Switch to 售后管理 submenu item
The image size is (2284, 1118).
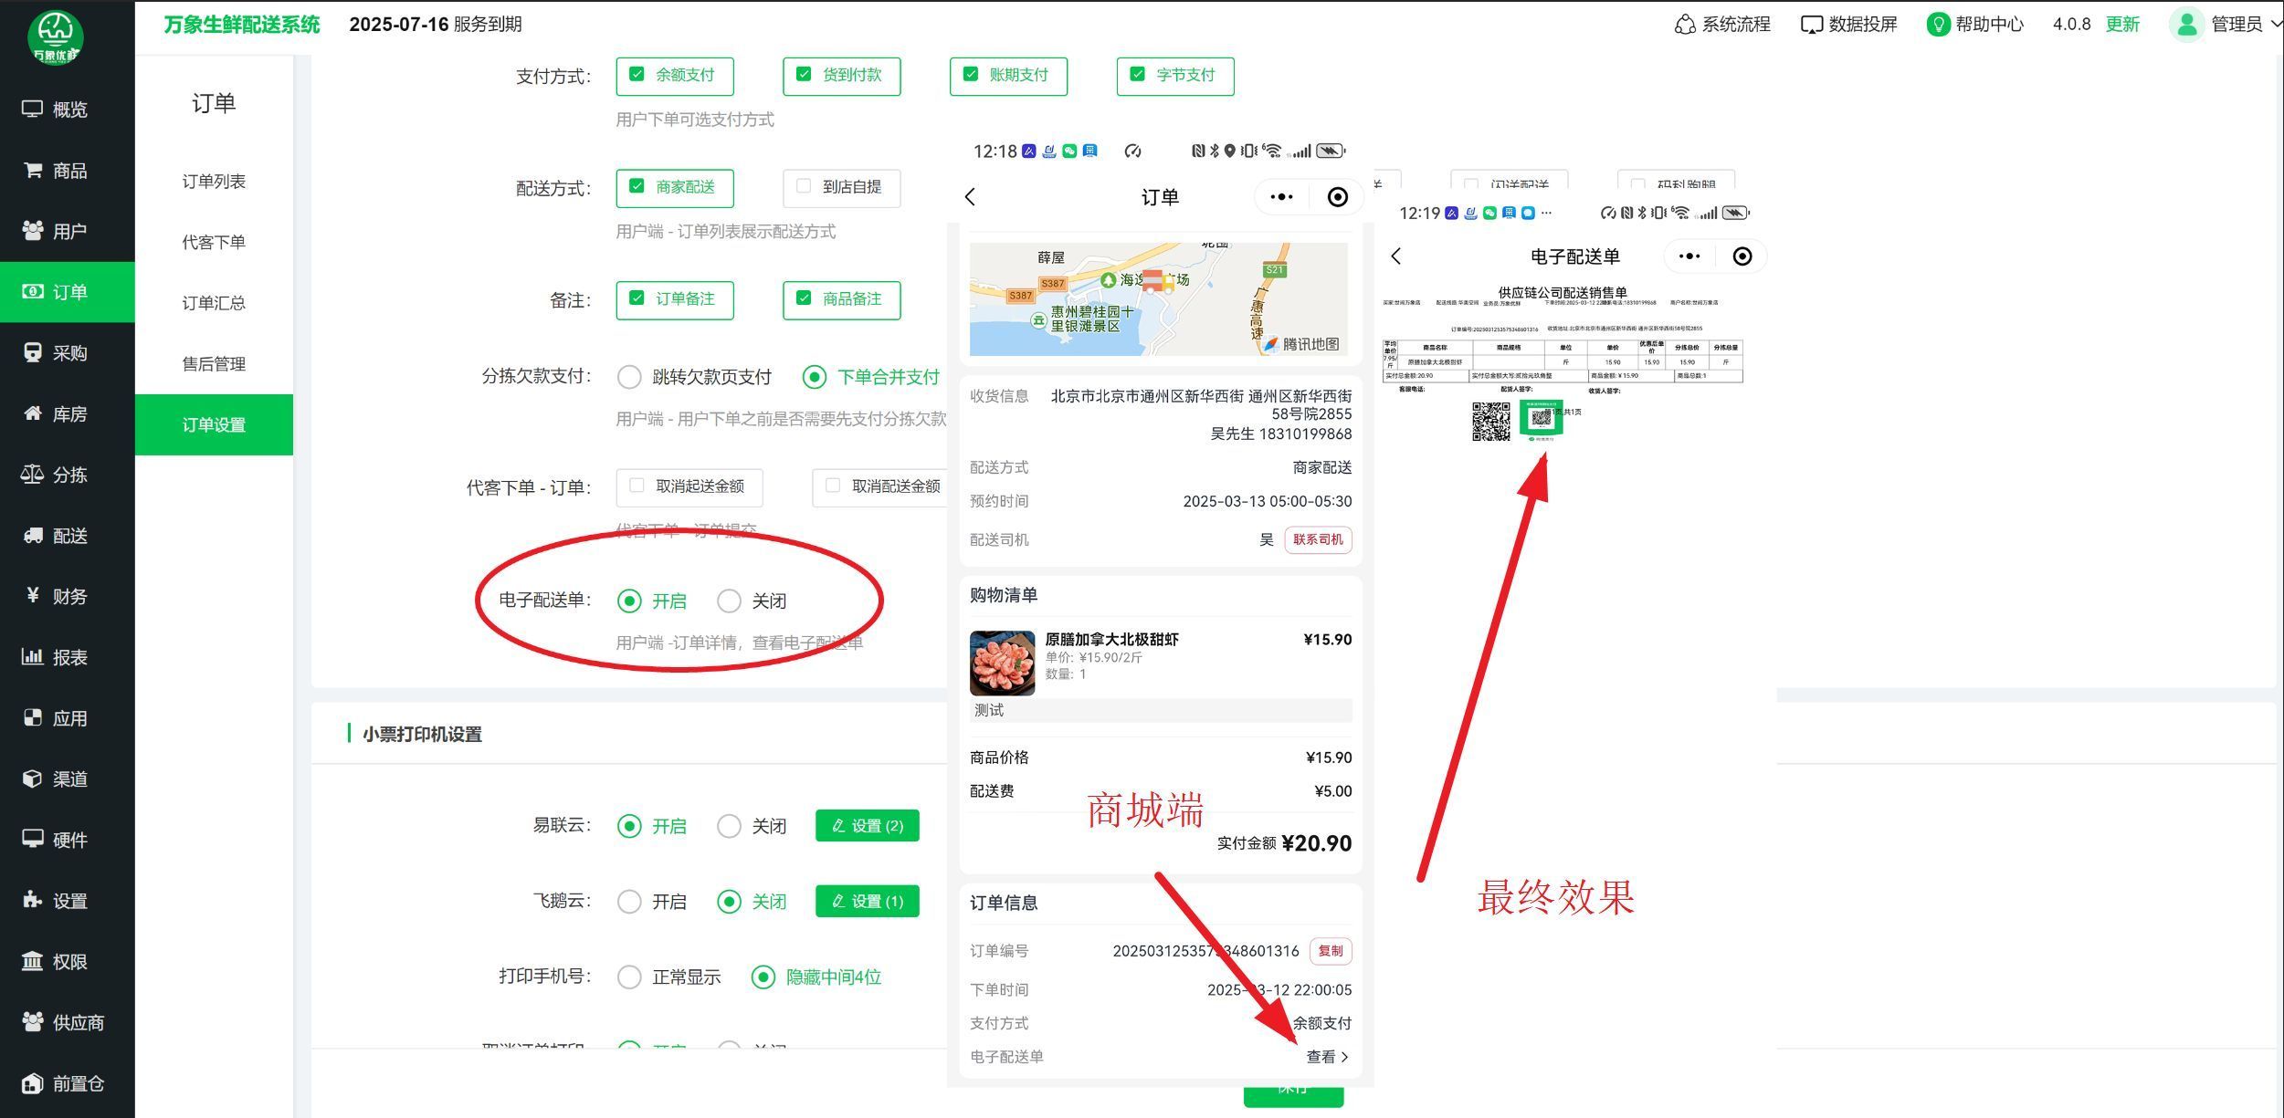click(214, 364)
